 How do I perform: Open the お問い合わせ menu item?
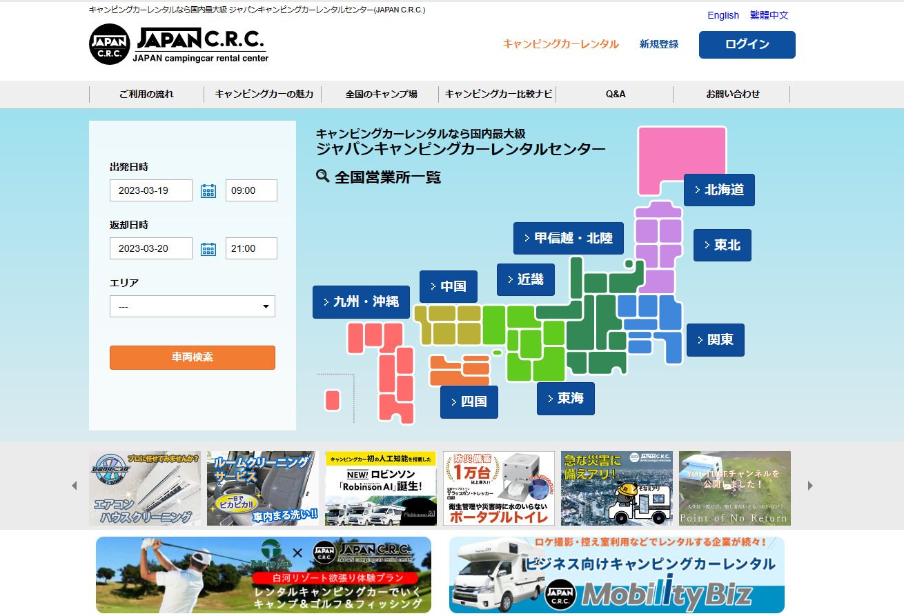pos(733,94)
